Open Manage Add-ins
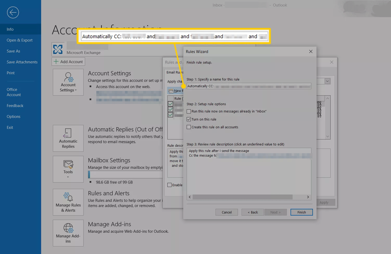 (x=68, y=233)
